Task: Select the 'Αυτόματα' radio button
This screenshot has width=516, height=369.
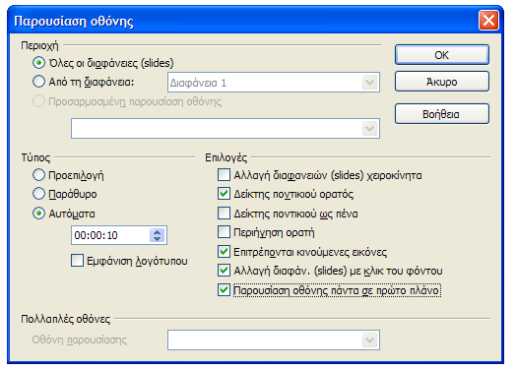Action: pyautogui.click(x=38, y=214)
